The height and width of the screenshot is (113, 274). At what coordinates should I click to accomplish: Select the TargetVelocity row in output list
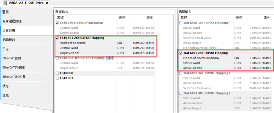click(70, 53)
